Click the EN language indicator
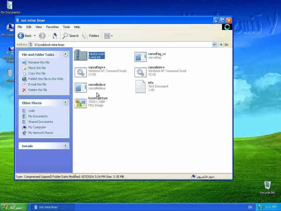Screen dimensions: 281x211 [250, 207]
